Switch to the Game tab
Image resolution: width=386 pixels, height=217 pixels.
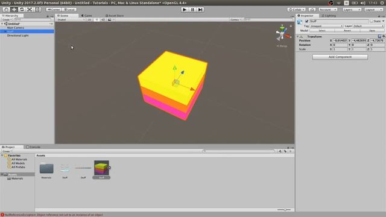87,16
